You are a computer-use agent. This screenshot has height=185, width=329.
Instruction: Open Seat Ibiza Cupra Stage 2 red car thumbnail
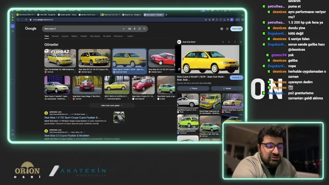87,85
